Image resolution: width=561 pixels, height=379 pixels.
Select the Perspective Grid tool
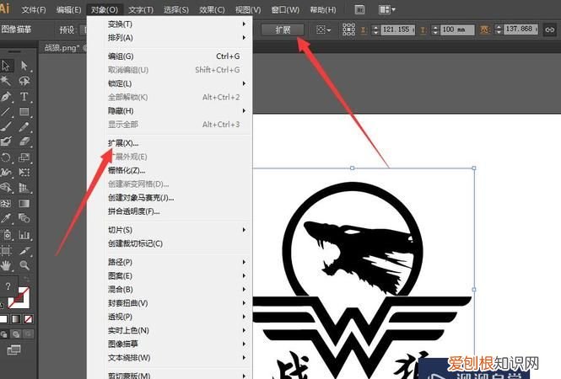pos(24,188)
